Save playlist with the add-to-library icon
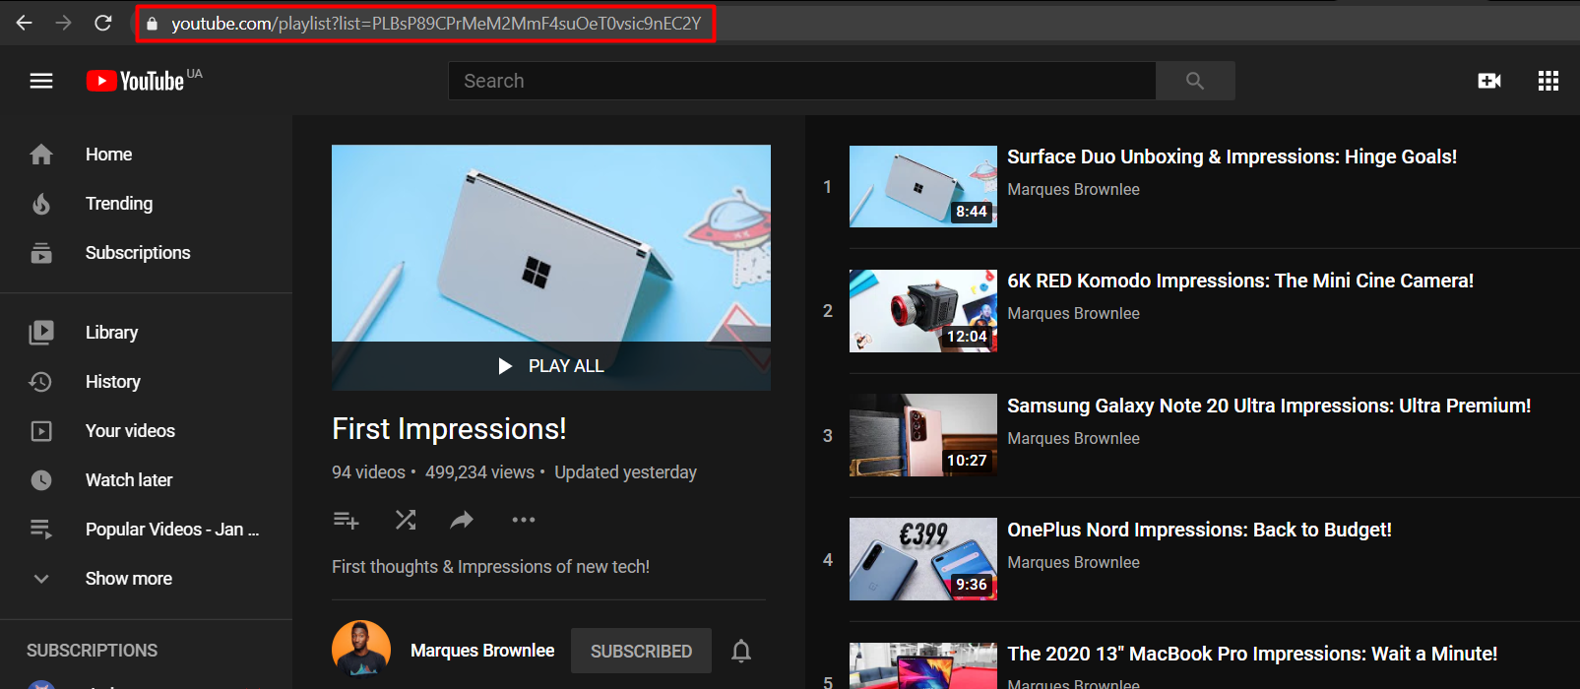This screenshot has height=689, width=1580. coord(347,520)
